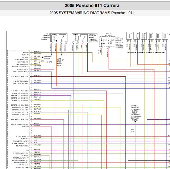Click the 'HFM +5V' pin label
The height and width of the screenshot is (169, 170).
(x=26, y=127)
